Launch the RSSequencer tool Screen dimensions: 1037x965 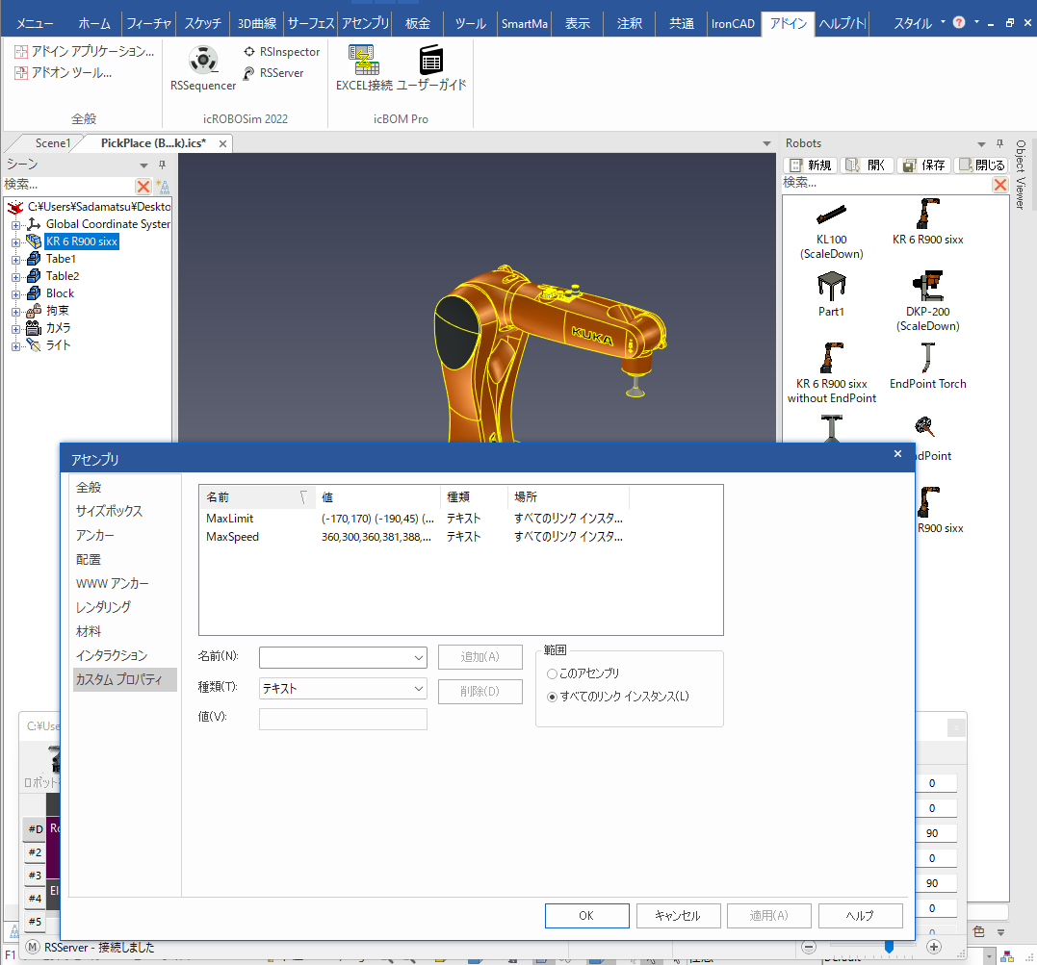[202, 68]
